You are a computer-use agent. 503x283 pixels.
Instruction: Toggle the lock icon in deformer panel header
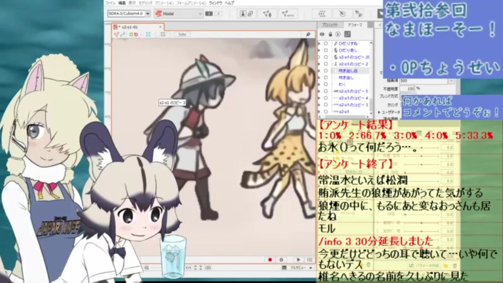pyautogui.click(x=331, y=34)
